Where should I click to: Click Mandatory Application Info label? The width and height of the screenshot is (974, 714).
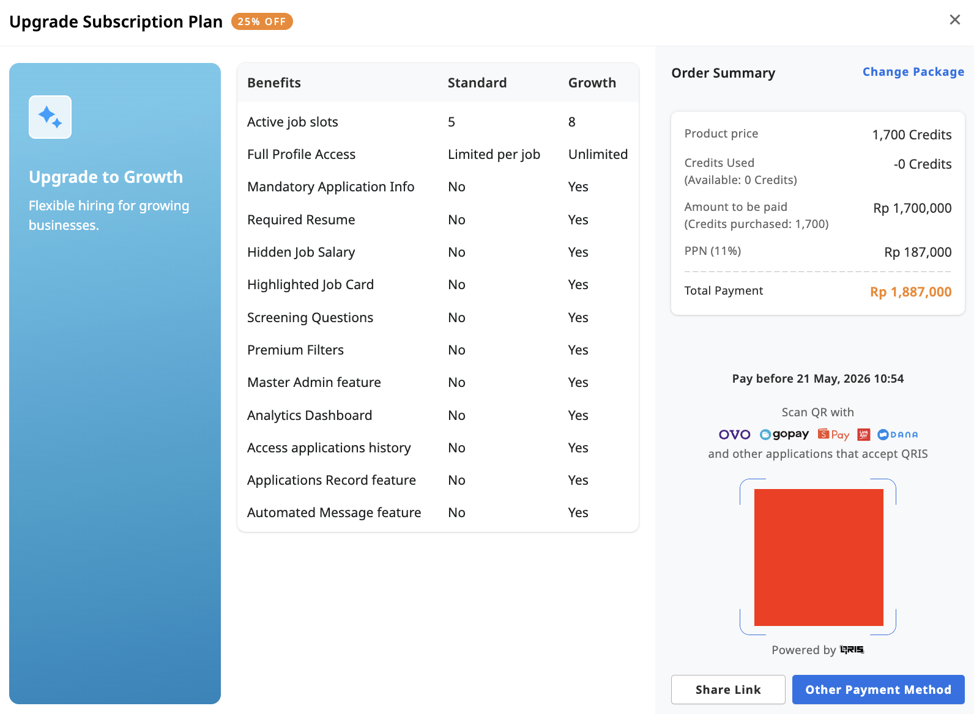tap(330, 187)
